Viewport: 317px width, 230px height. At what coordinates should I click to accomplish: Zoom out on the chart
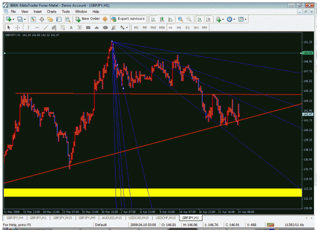(189, 19)
